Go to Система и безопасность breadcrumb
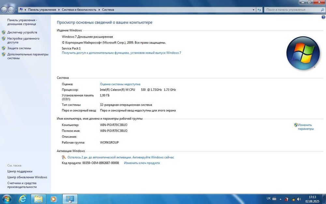Image resolution: width=326 pixels, height=204 pixels. 79,9
